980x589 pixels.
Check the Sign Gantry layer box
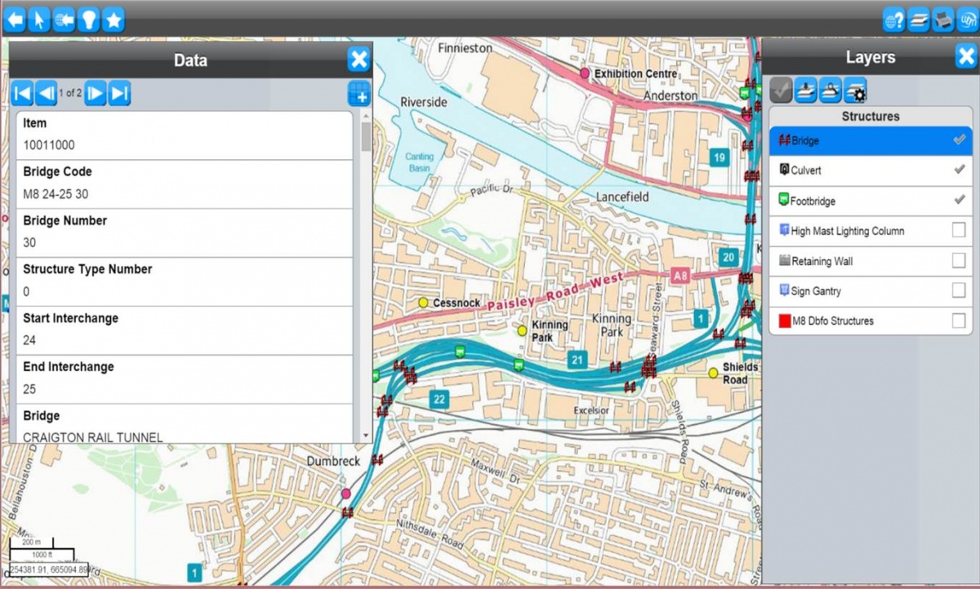958,290
